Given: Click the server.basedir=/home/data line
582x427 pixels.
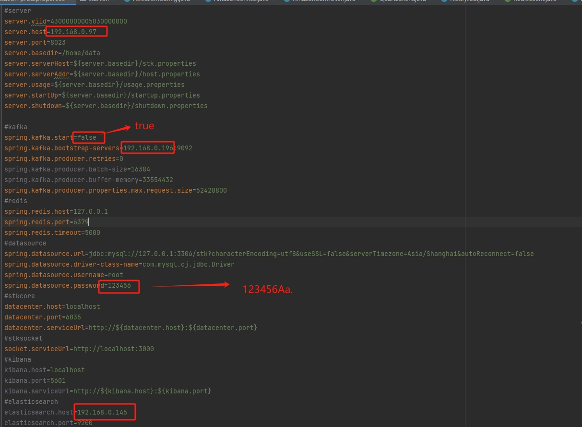Looking at the screenshot, I should coord(52,53).
